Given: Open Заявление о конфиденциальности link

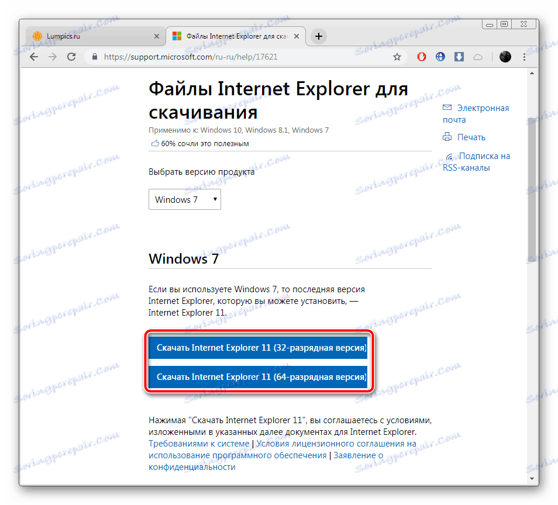Looking at the screenshot, I should click(x=266, y=461).
